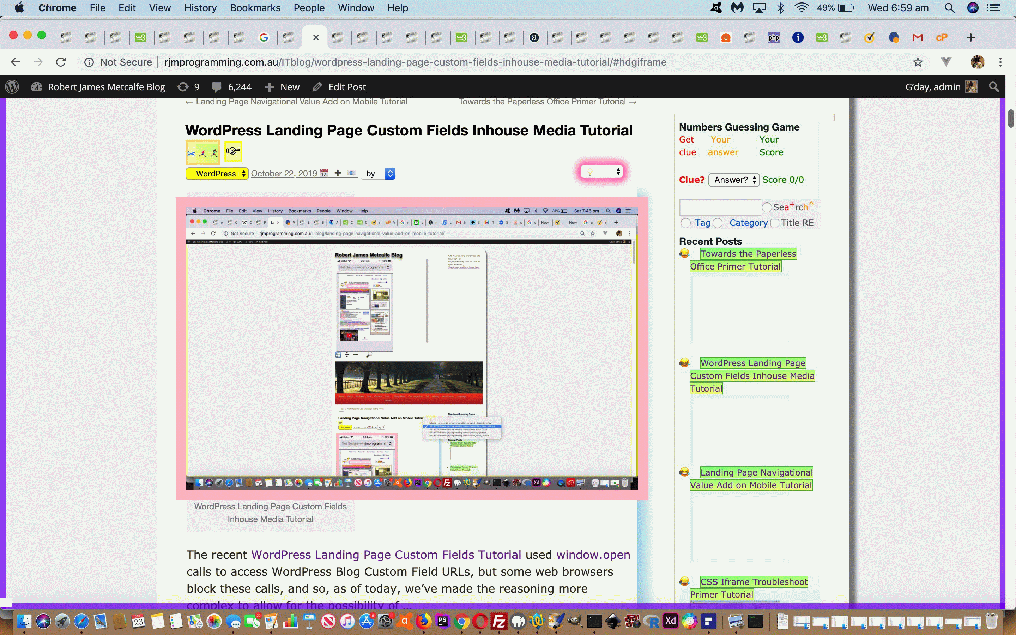This screenshot has height=635, width=1016.
Task: Open the Chrome View menu
Action: (159, 8)
